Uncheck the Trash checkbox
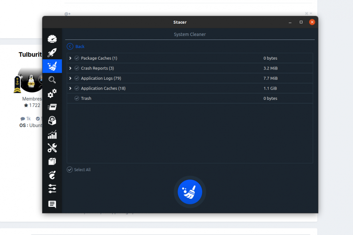The height and width of the screenshot is (235, 353). [x=77, y=98]
